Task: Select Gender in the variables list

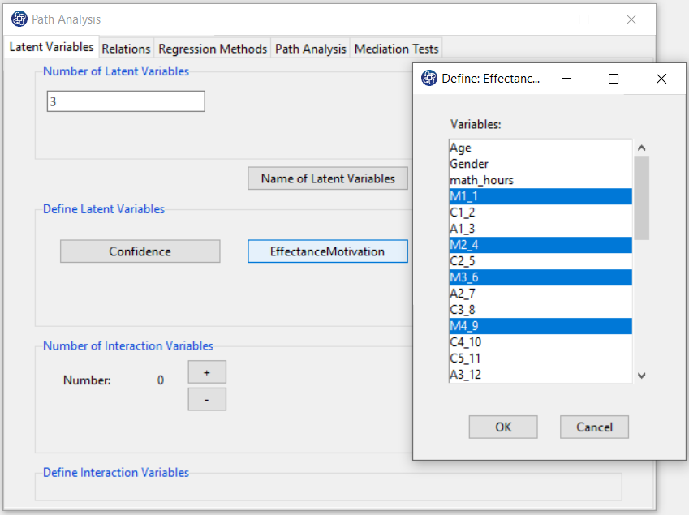Action: pos(540,164)
